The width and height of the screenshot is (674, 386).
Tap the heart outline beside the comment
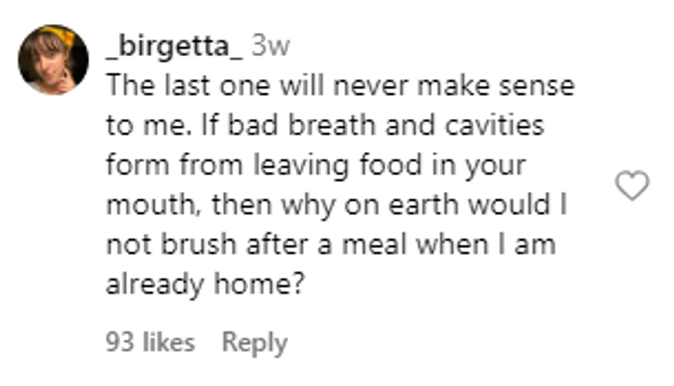[x=631, y=186]
